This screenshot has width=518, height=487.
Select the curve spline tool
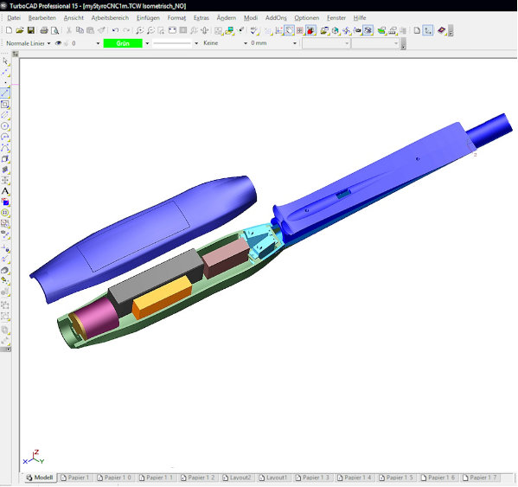tap(5, 148)
